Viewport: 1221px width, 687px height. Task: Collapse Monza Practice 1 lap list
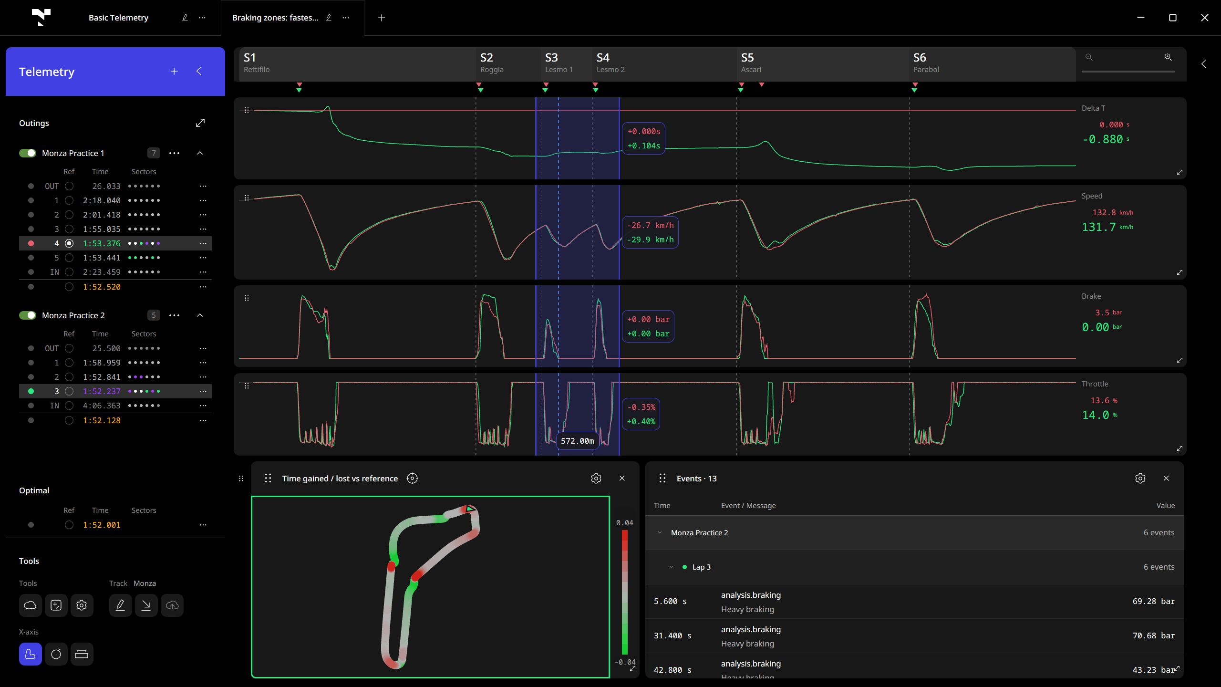click(200, 153)
